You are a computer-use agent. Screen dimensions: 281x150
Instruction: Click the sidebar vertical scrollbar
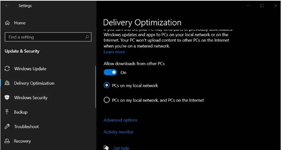point(96,87)
